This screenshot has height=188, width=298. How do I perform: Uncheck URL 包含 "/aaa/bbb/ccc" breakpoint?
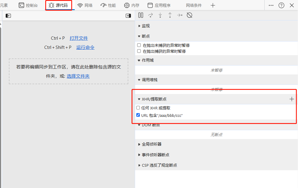(138, 115)
